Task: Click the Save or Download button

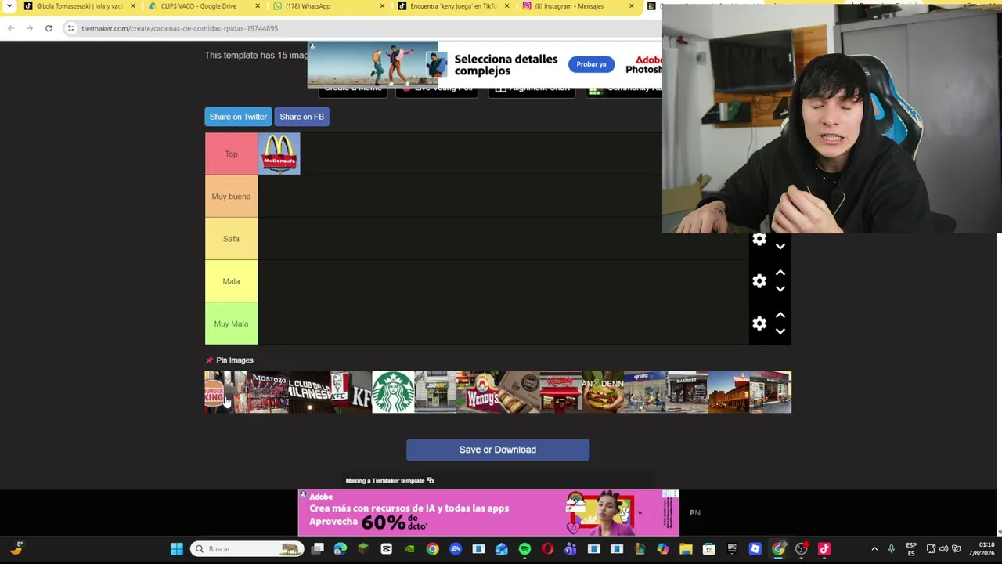Action: [498, 450]
